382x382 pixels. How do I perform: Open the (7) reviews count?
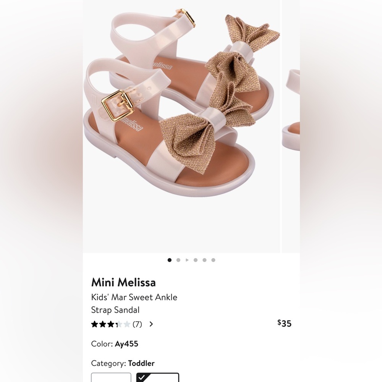[x=137, y=324]
